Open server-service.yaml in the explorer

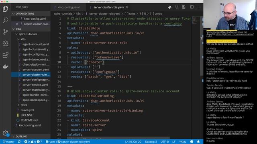point(31,85)
